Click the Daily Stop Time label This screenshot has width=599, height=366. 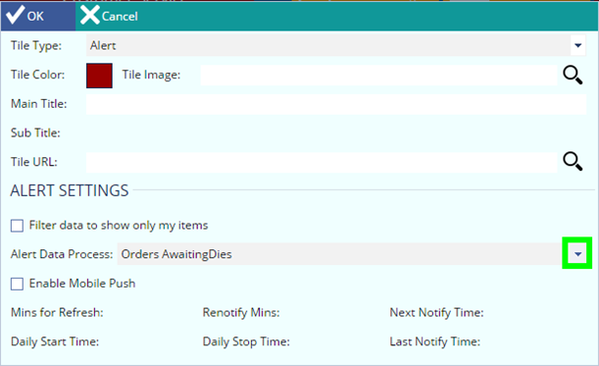tap(246, 341)
